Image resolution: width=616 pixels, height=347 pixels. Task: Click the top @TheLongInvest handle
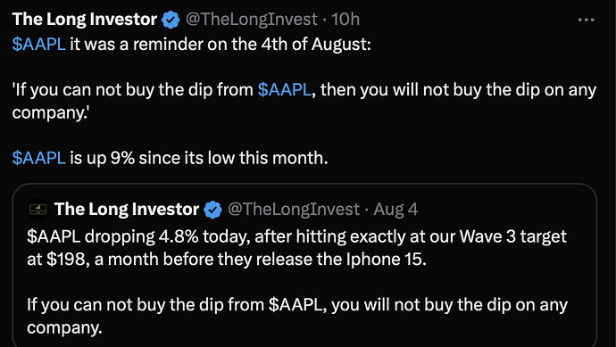coord(252,20)
